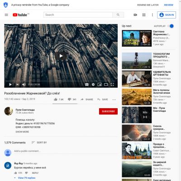
Task: Click the 1,579 Comments count text
Action: tap(15, 143)
